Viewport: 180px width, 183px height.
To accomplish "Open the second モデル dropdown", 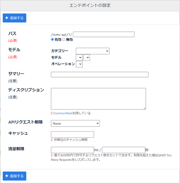I will pyautogui.click(x=87, y=58).
